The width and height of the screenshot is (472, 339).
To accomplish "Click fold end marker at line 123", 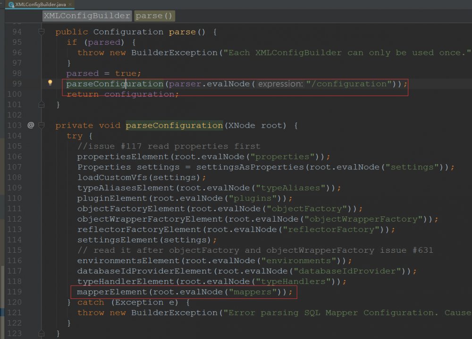I will tap(42, 333).
